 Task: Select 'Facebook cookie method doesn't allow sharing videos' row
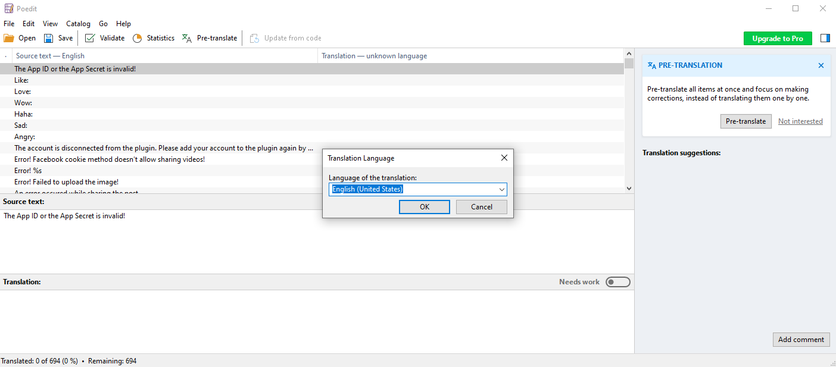coord(312,159)
